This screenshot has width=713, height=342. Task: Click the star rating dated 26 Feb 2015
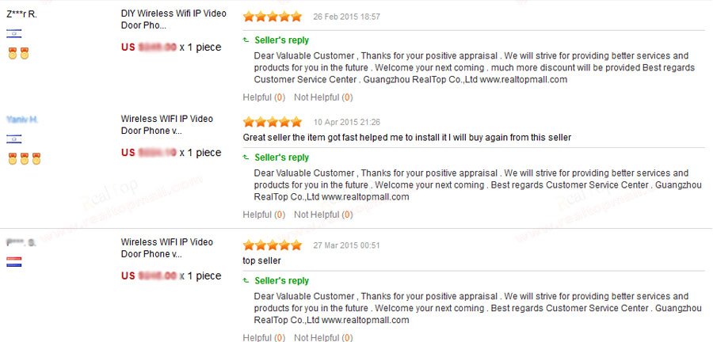point(272,17)
